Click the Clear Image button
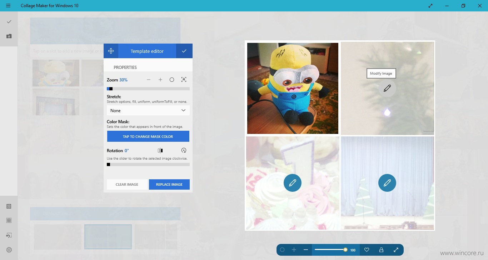This screenshot has height=260, width=488. (x=127, y=184)
